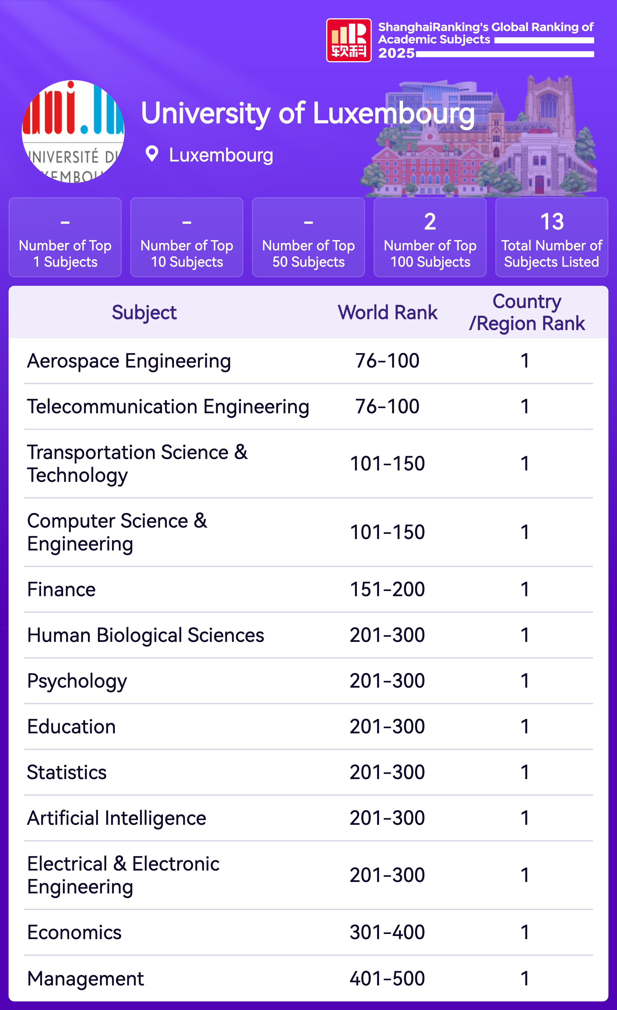Select the Number of Top 1 Subjects card
The image size is (617, 1010).
65,237
